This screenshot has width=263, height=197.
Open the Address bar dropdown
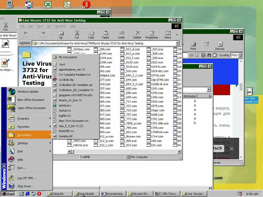click(178, 43)
